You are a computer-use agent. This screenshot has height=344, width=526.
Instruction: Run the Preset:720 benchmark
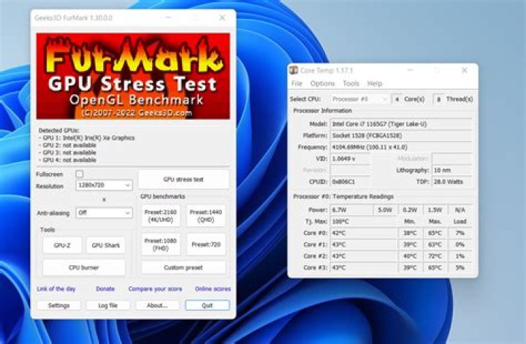[x=206, y=245]
